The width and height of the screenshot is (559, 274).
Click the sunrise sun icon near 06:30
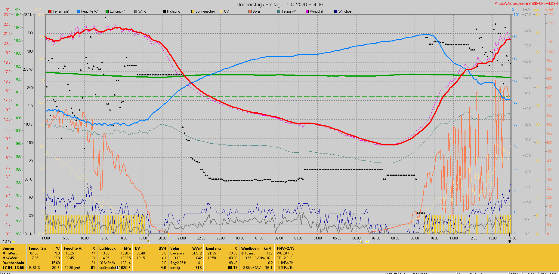(x=367, y=242)
